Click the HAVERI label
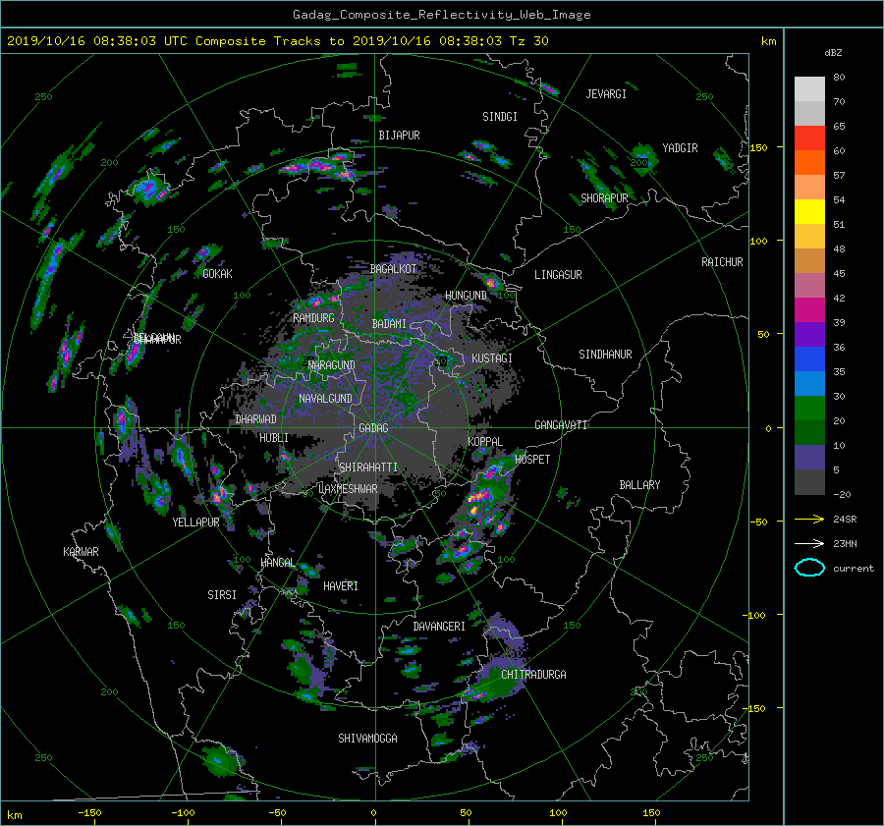 tap(341, 586)
